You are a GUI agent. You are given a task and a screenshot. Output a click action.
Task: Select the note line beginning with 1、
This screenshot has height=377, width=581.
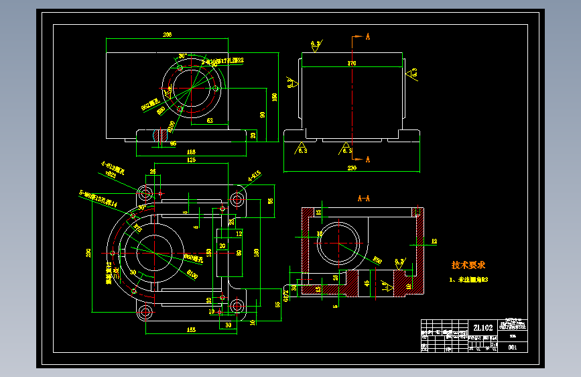point(468,280)
